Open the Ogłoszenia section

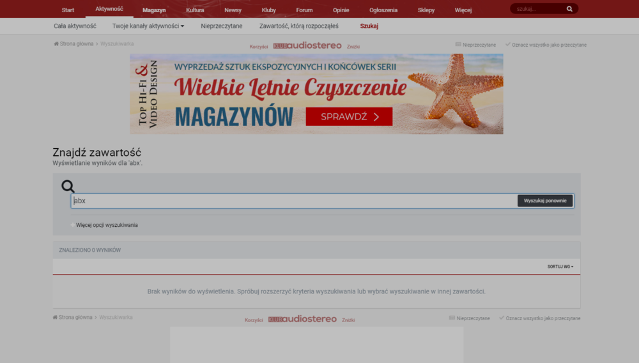pos(383,10)
